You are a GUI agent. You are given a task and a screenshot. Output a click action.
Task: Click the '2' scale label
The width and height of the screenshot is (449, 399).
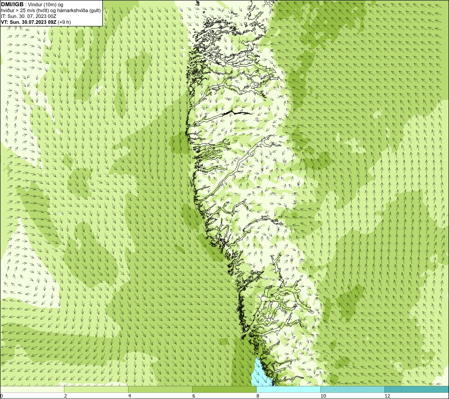(x=66, y=396)
